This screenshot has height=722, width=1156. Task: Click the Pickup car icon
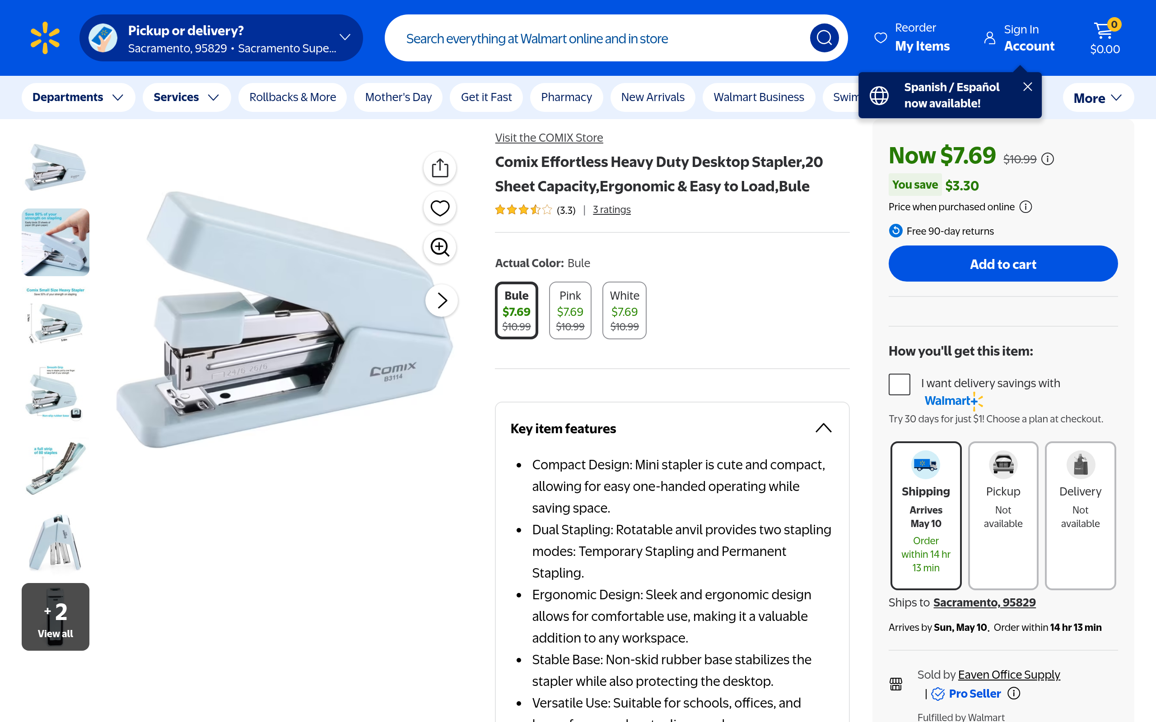pos(1003,464)
